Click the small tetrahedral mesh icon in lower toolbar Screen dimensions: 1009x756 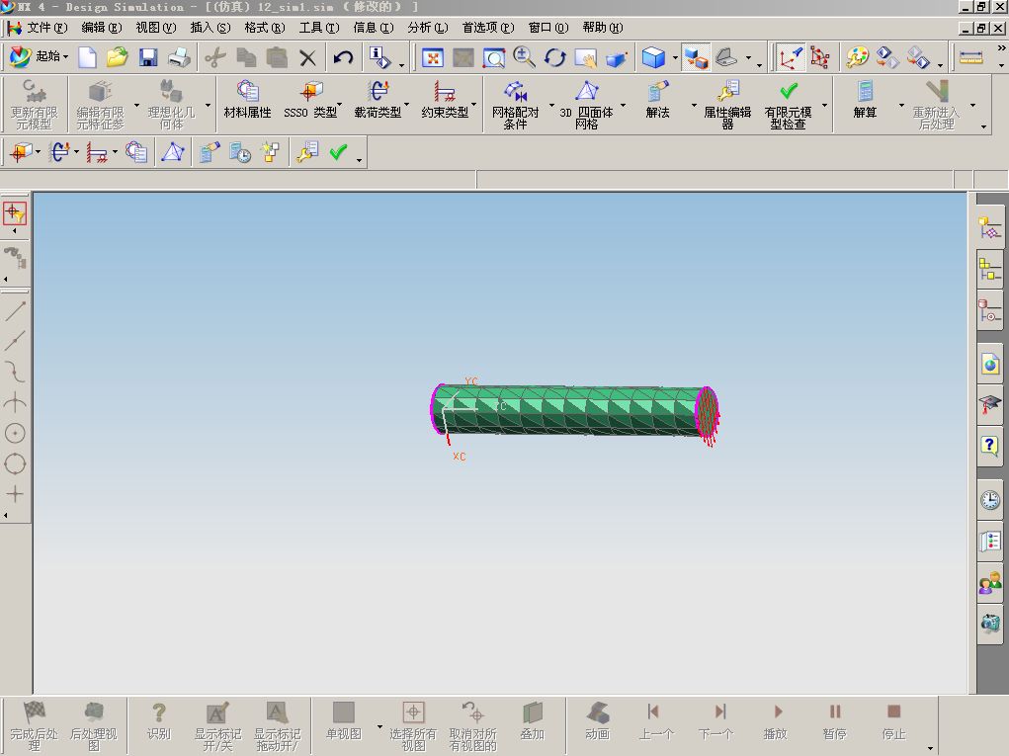(x=173, y=152)
